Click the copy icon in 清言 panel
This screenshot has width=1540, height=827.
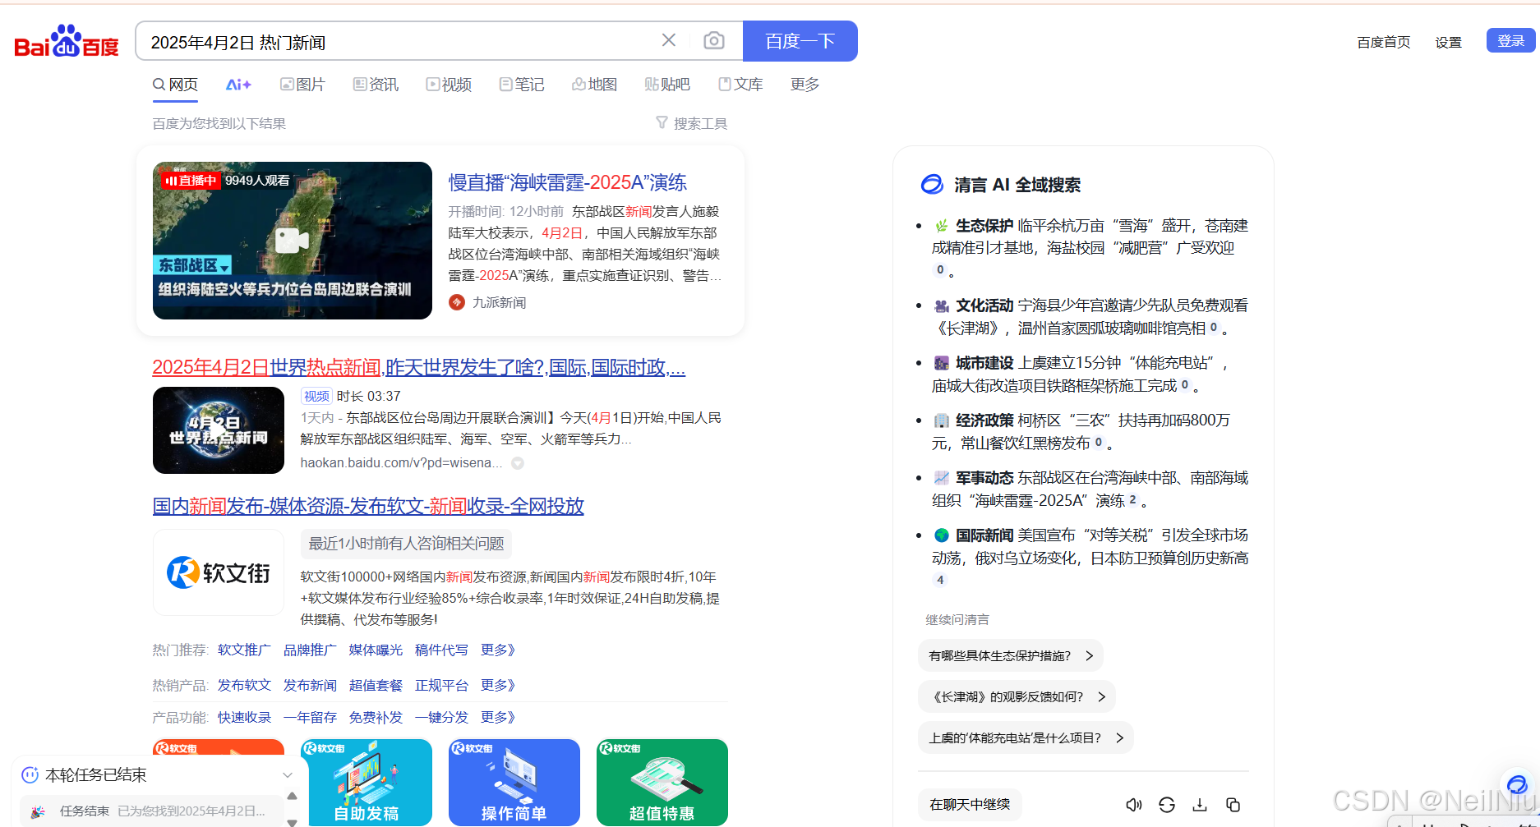[x=1233, y=805]
